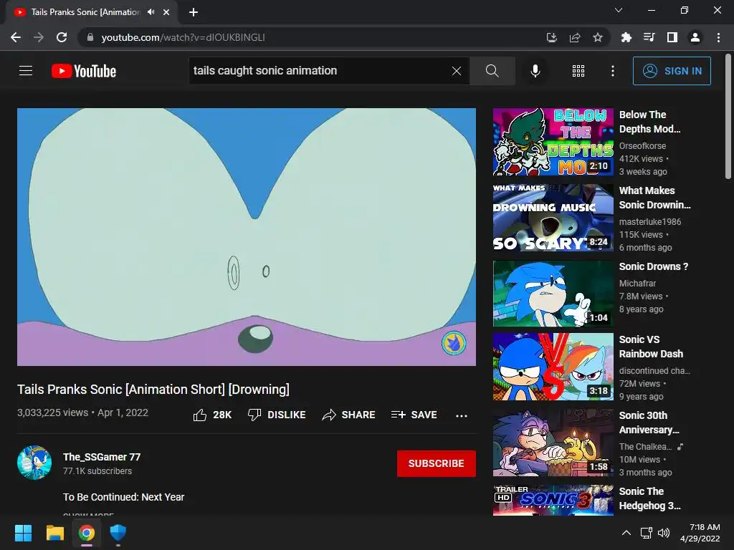Open the Chrome extensions puzzle icon
Viewport: 734px width, 550px height.
coord(626,37)
